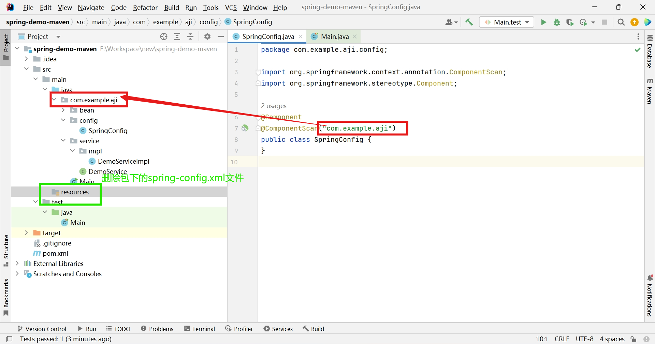Screen dimensions: 655x344
Task: Open the Main.test run configuration dropdown
Action: click(507, 22)
